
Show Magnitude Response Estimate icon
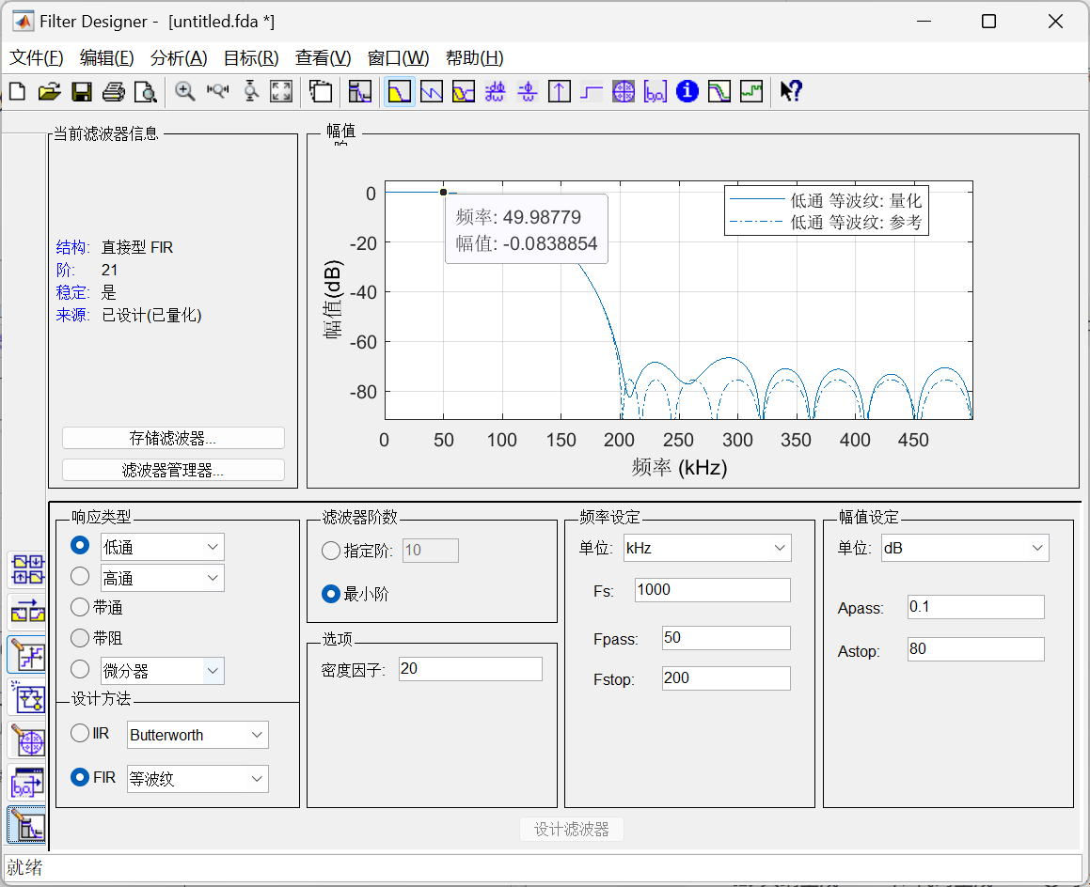(x=719, y=91)
